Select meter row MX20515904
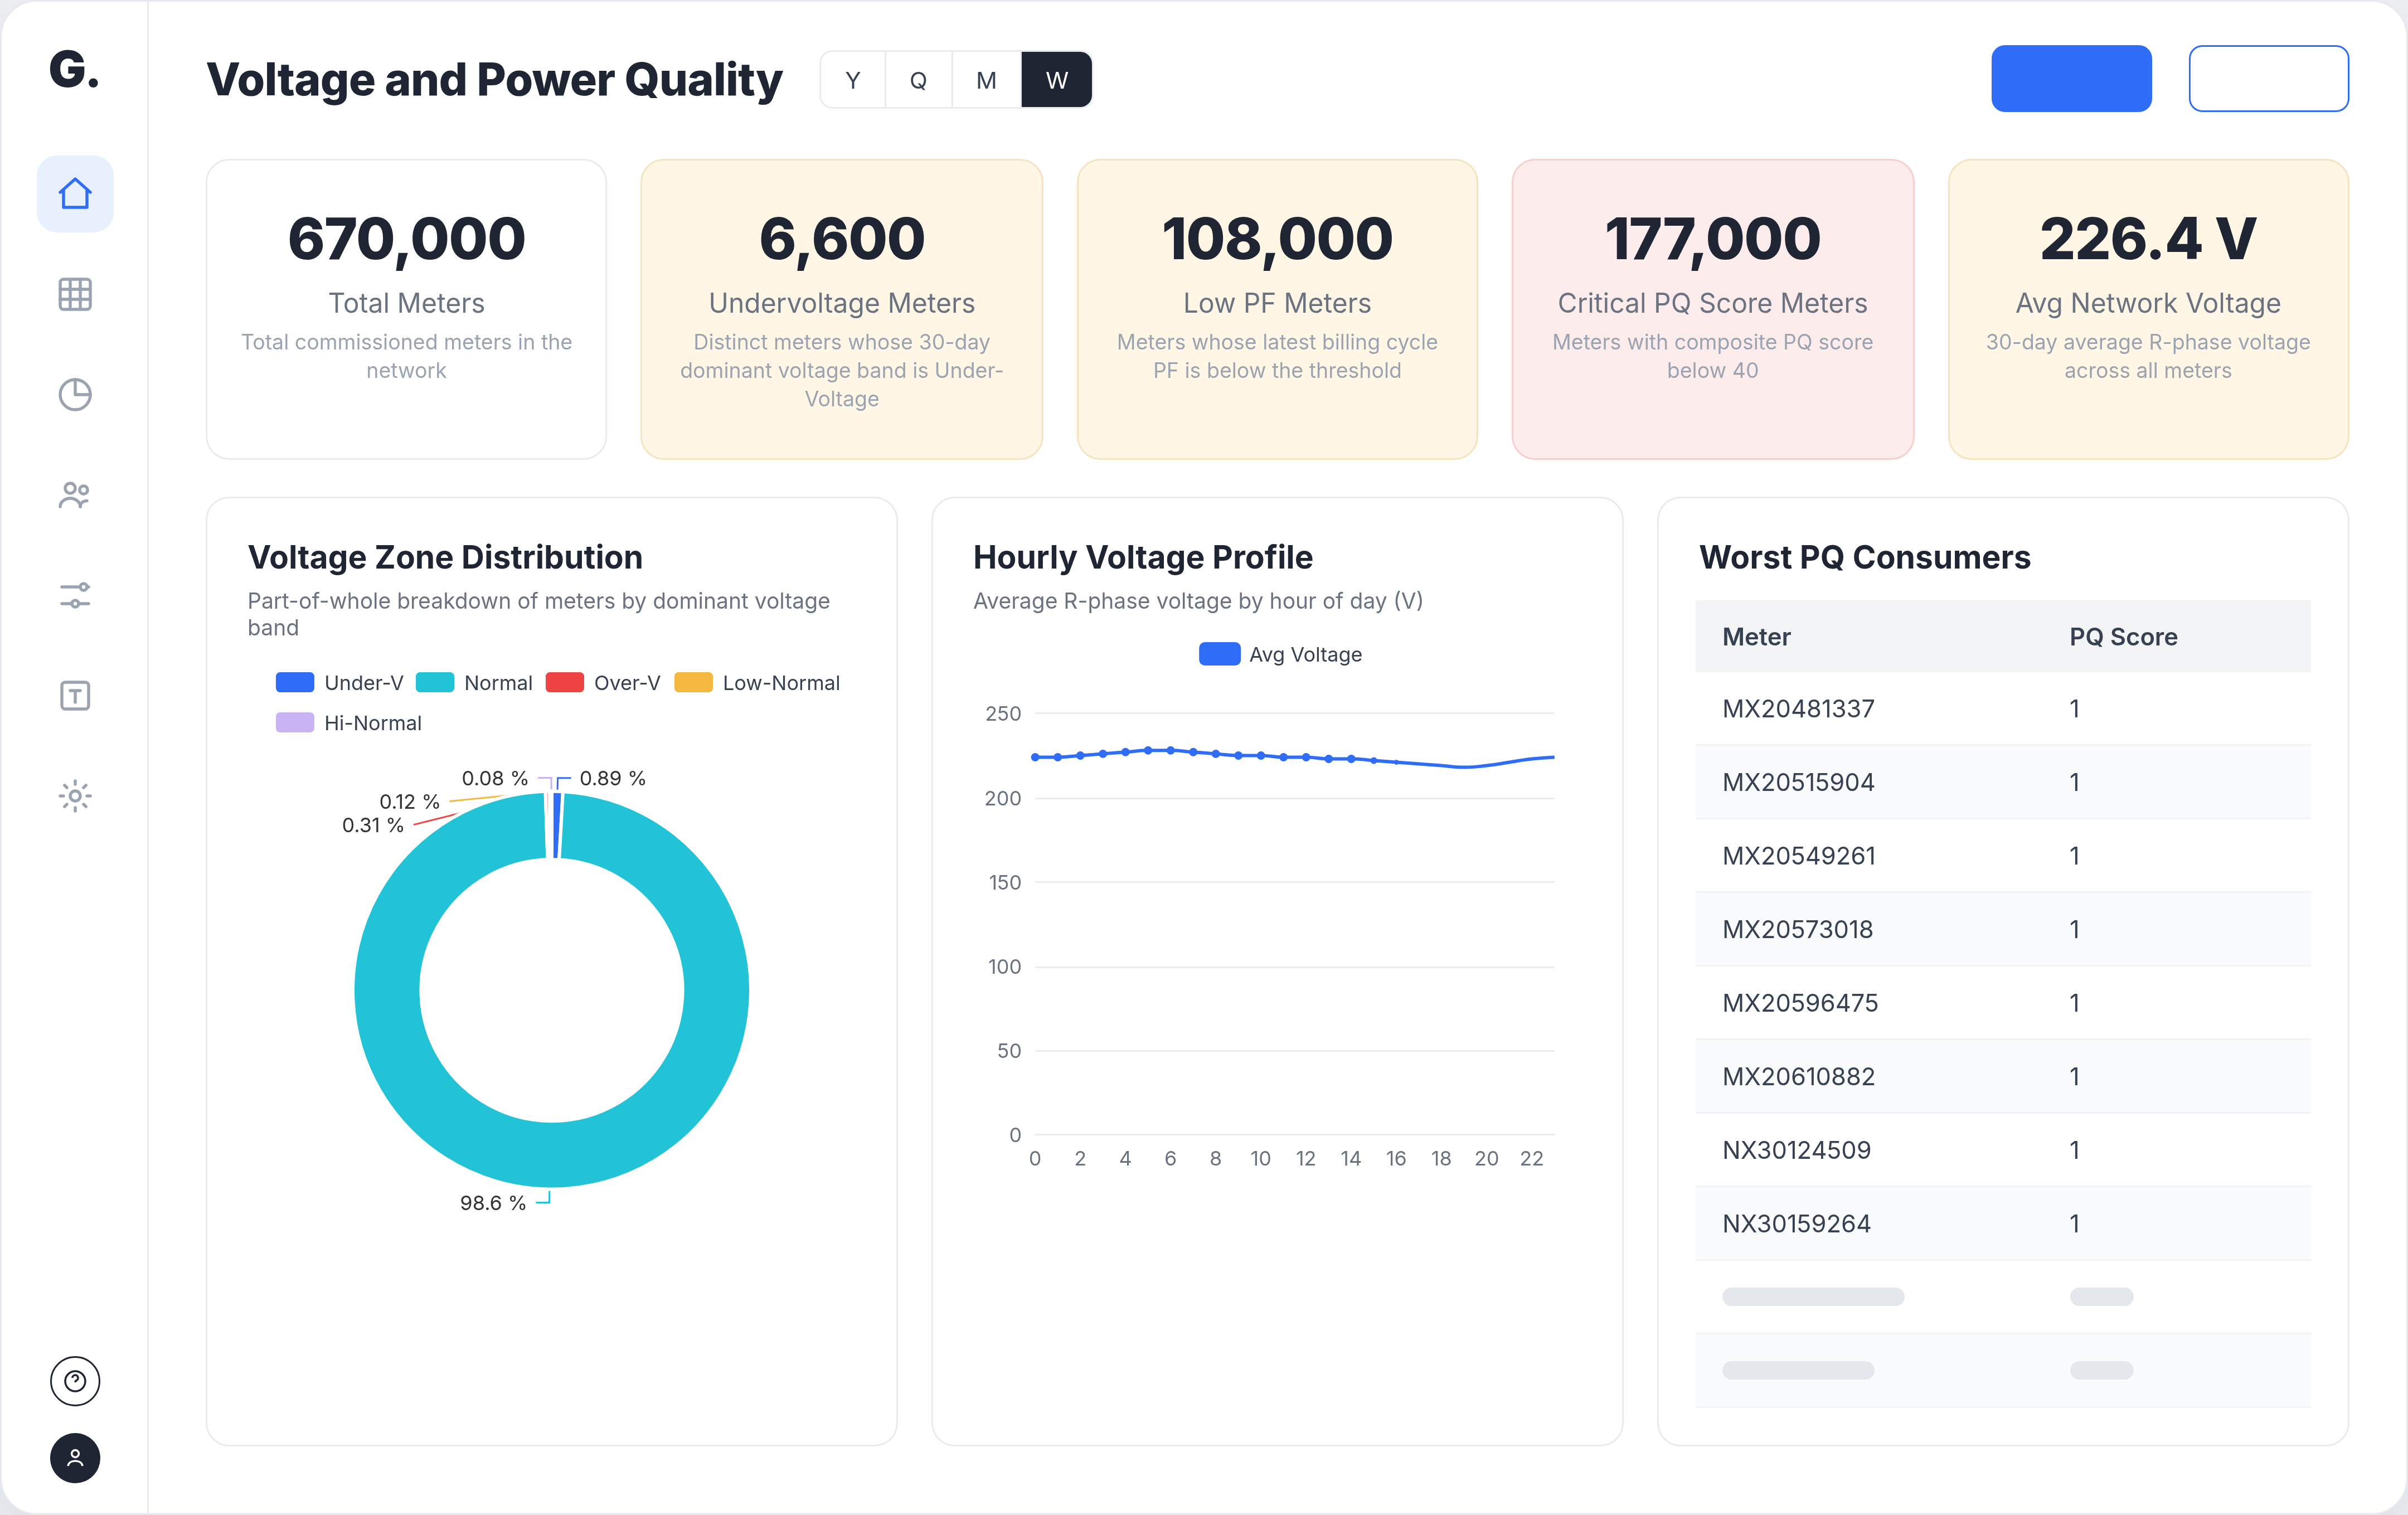 2003,782
